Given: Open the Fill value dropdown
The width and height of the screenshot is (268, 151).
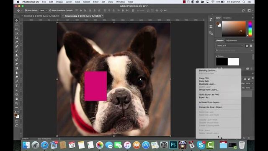Looking at the screenshot, I should (252, 88).
